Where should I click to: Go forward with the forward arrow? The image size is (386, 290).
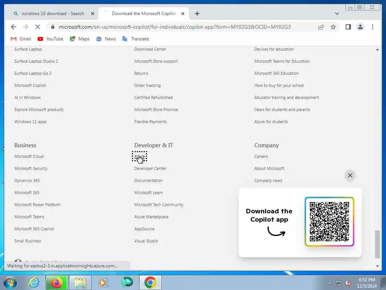tap(26, 27)
